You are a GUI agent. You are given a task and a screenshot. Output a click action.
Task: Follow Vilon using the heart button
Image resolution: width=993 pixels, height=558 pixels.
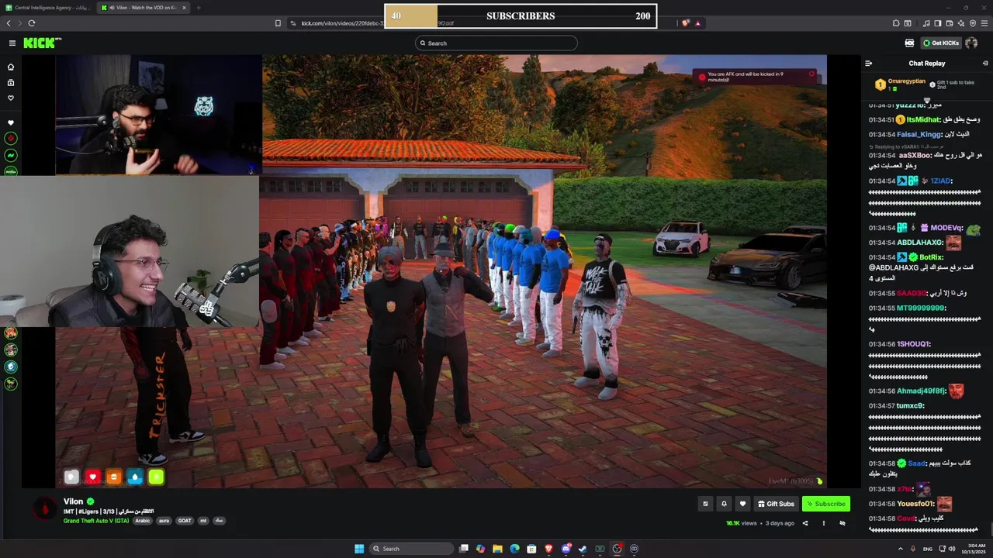(x=742, y=504)
